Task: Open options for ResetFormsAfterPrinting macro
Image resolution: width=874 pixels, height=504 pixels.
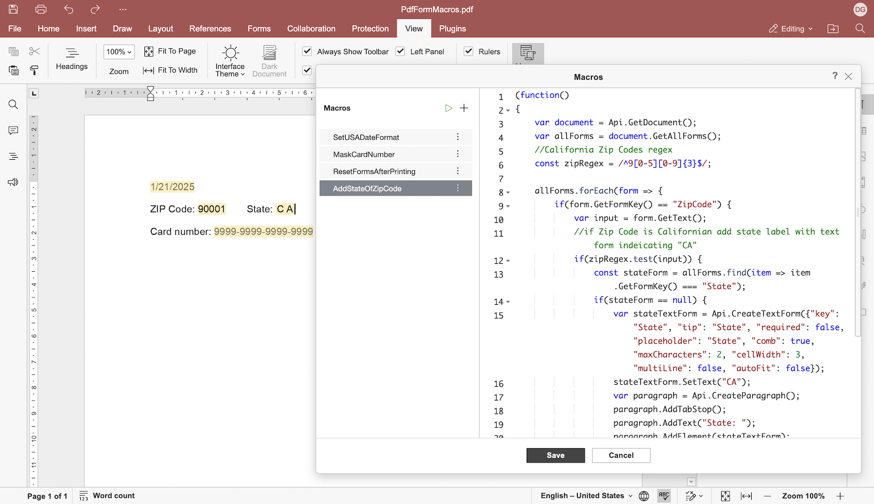Action: [457, 171]
